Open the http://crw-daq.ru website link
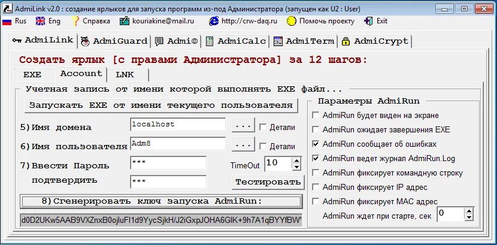 click(243, 21)
